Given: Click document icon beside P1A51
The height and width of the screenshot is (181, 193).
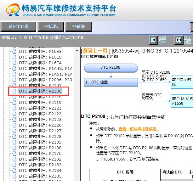Looking at the screenshot, I should (x=14, y=74).
